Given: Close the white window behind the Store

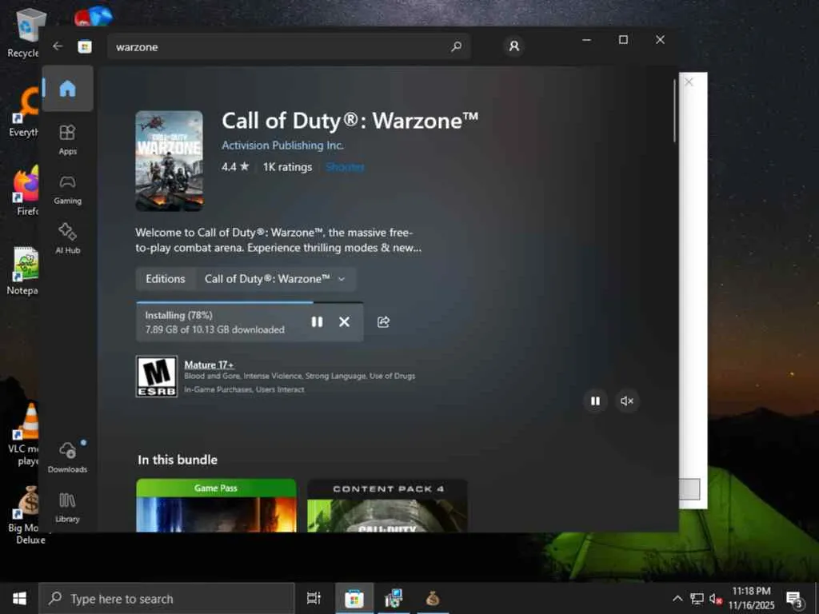Looking at the screenshot, I should coord(689,82).
